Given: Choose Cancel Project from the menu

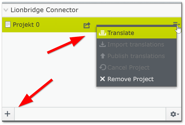Looking at the screenshot, I should click(128, 67).
